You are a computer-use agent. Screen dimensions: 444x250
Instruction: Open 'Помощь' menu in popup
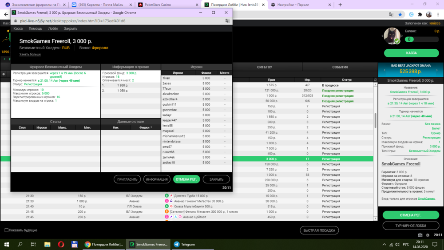tap(35, 28)
